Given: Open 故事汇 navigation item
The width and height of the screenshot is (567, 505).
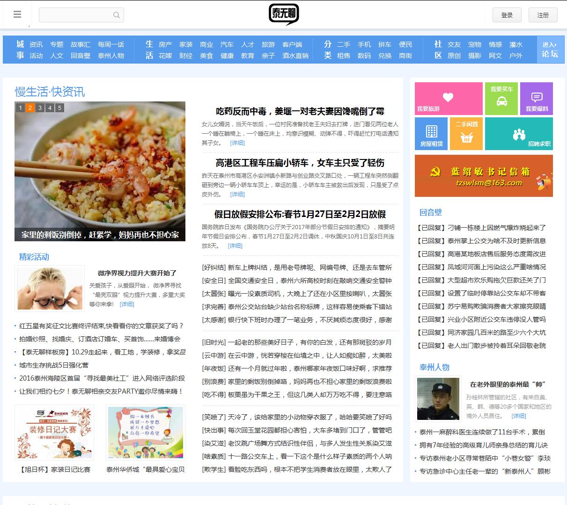Looking at the screenshot, I should (81, 44).
